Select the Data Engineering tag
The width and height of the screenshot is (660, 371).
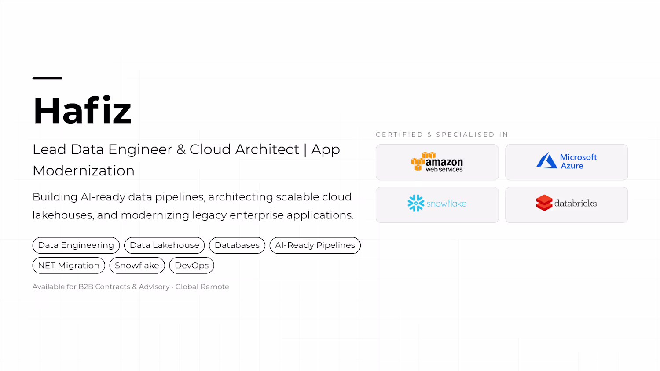coord(76,245)
